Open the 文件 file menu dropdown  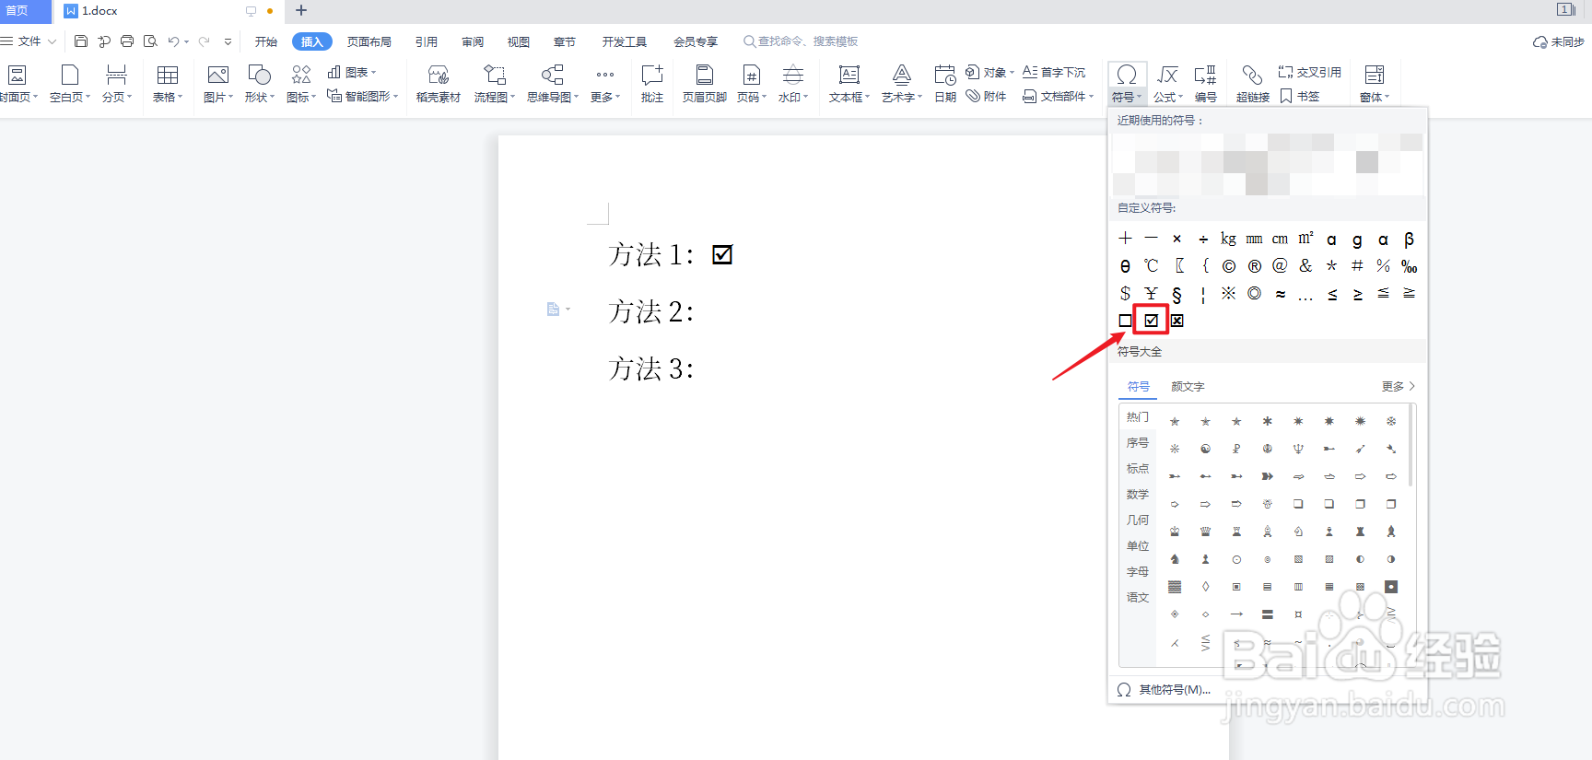click(29, 41)
